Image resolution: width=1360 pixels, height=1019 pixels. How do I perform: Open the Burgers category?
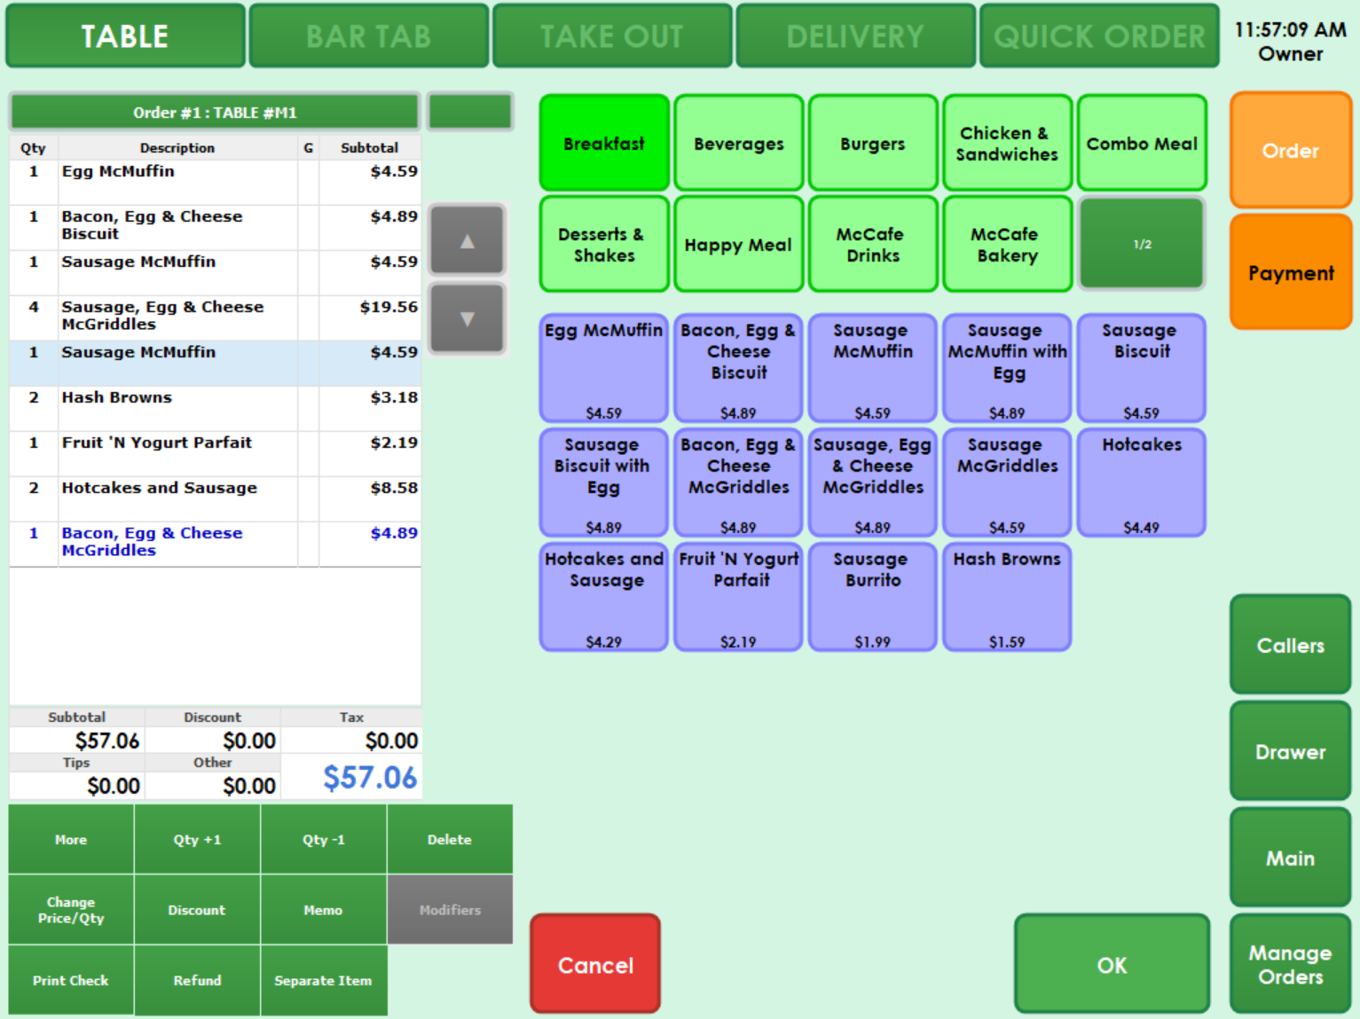(873, 143)
